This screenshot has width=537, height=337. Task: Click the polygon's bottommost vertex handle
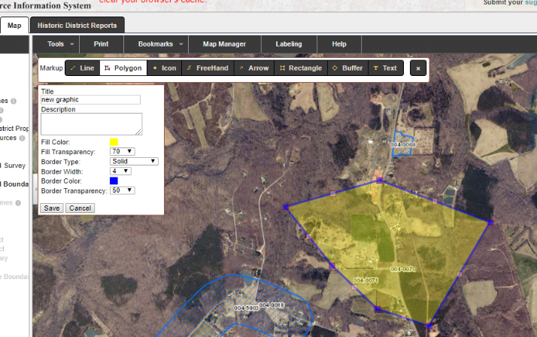pos(429,326)
